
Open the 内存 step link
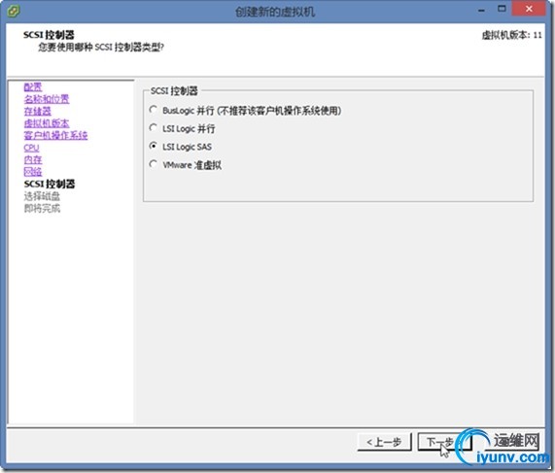tap(33, 159)
